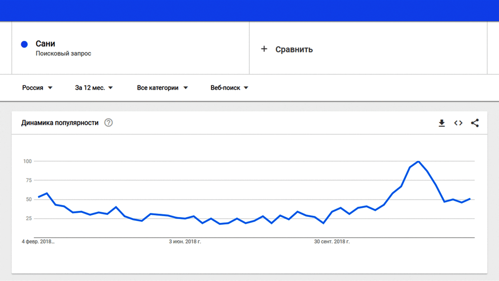
Task: Click the Сравнить compare button
Action: [x=294, y=50]
